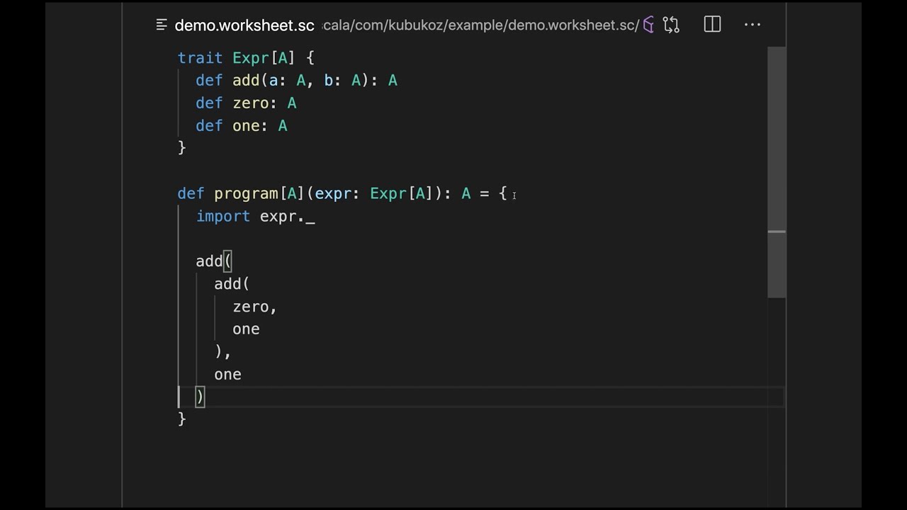
Task: Click the breadcrumb path ending in demo.worksheet.sc/
Action: pyautogui.click(x=481, y=25)
